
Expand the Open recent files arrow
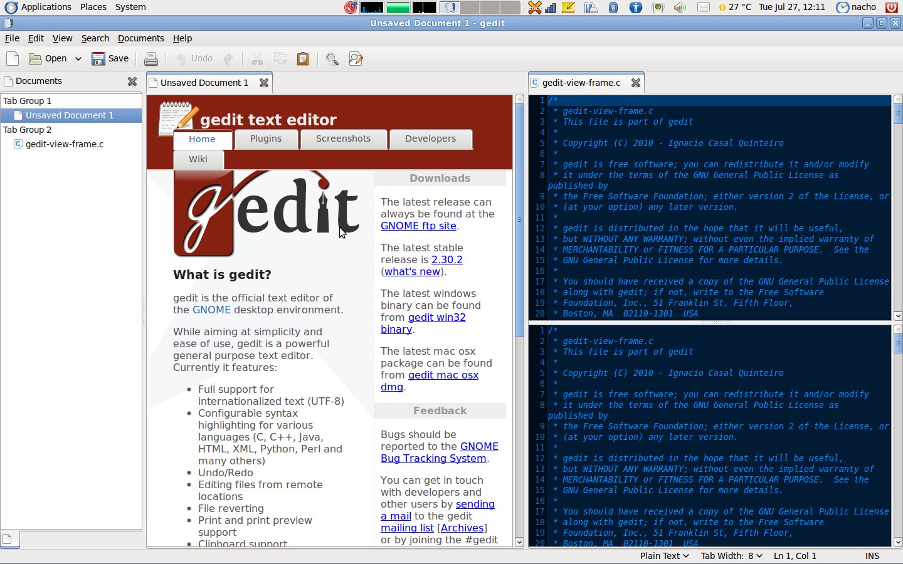[x=78, y=59]
